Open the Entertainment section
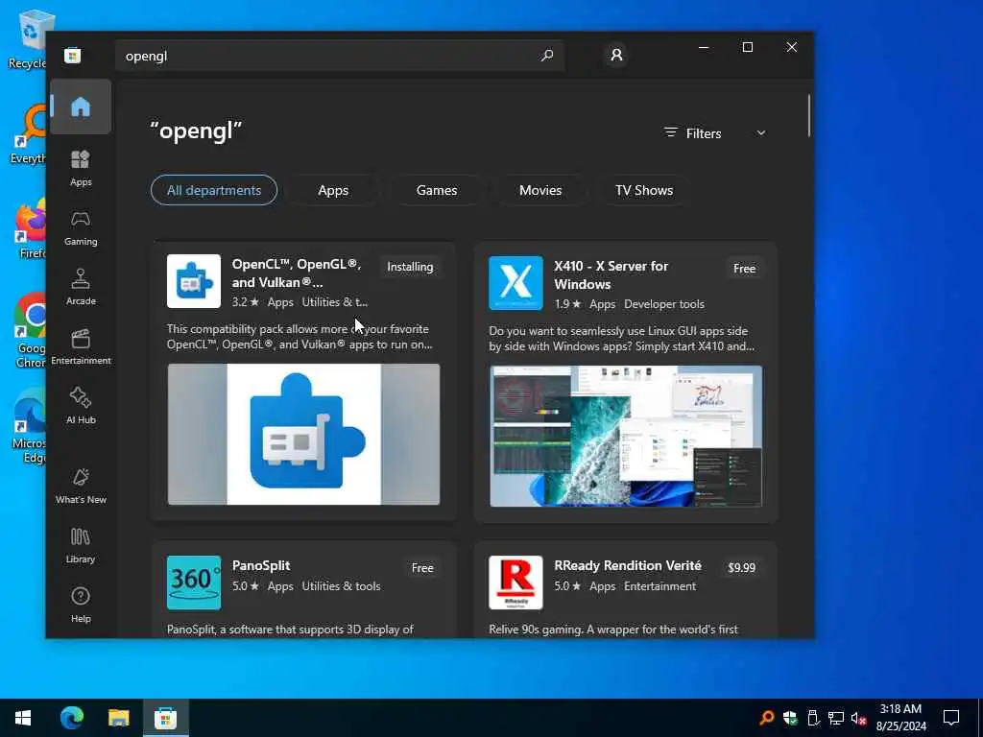This screenshot has width=983, height=737. pyautogui.click(x=81, y=347)
